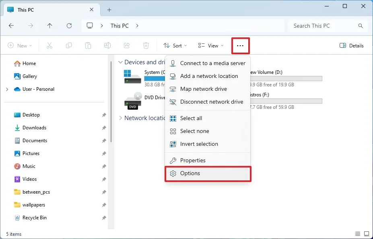Select the Cut icon in the toolbar
The height and width of the screenshot is (239, 373).
pos(49,45)
